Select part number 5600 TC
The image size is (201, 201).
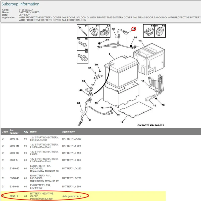[14, 153]
